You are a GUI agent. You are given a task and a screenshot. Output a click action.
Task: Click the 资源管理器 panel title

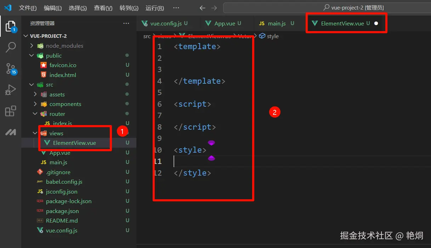coord(42,23)
